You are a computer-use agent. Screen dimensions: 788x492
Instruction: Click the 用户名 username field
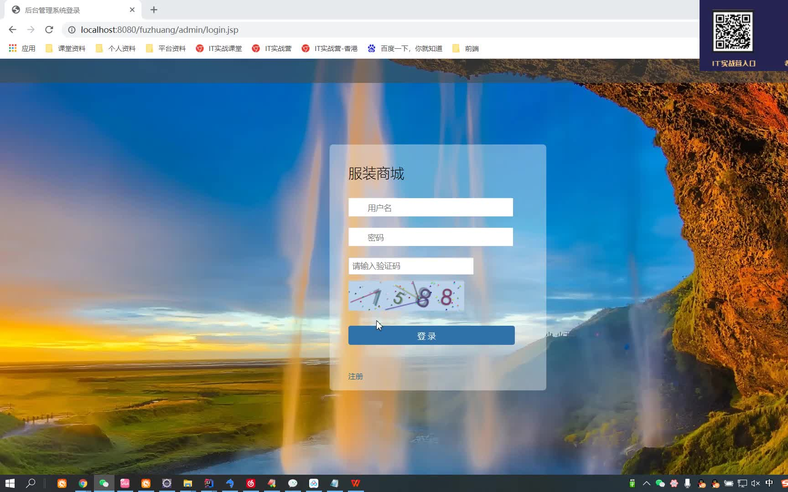430,207
